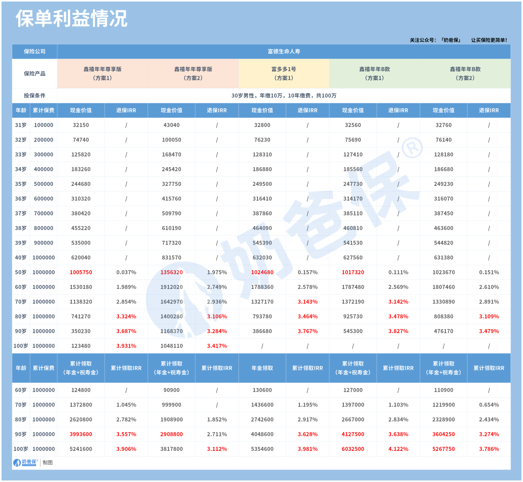Select the red 1005750 cash value cell
The image size is (523, 482).
pos(81,272)
